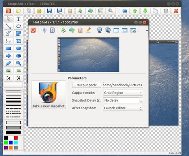Select the curve drawing tool
Image resolution: width=189 pixels, height=156 pixels.
coord(8,41)
